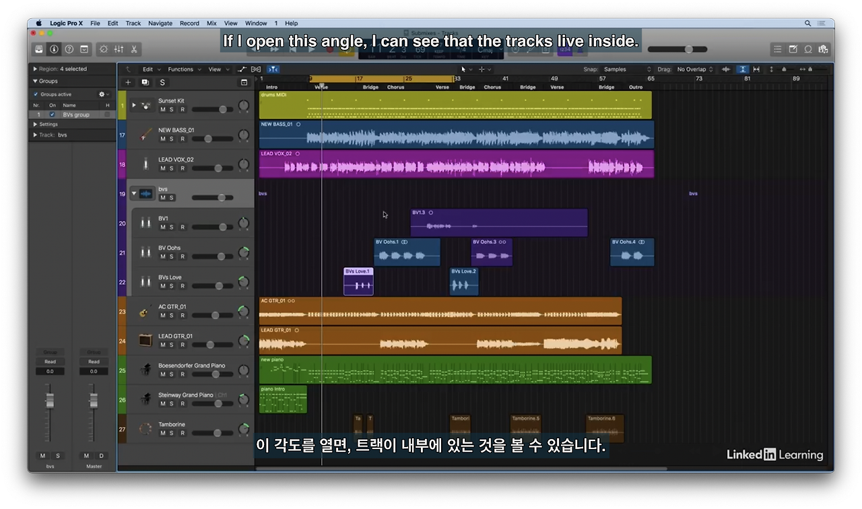
Task: Expand the group Settings triangle
Action: (35, 124)
